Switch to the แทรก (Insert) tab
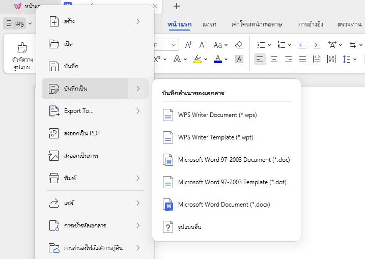The image size is (365, 259). click(209, 24)
